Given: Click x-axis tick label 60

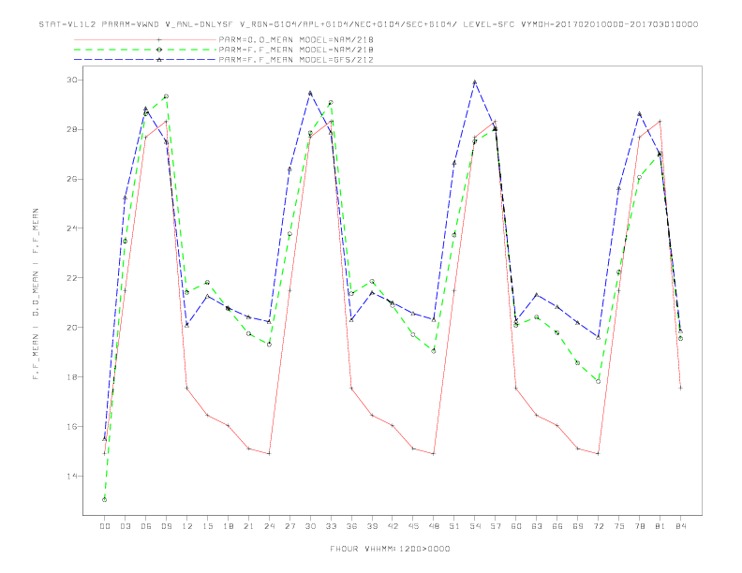Looking at the screenshot, I should click(x=516, y=526).
